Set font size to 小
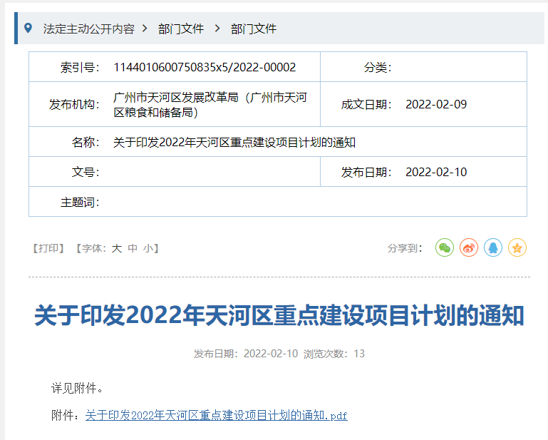 (x=148, y=248)
